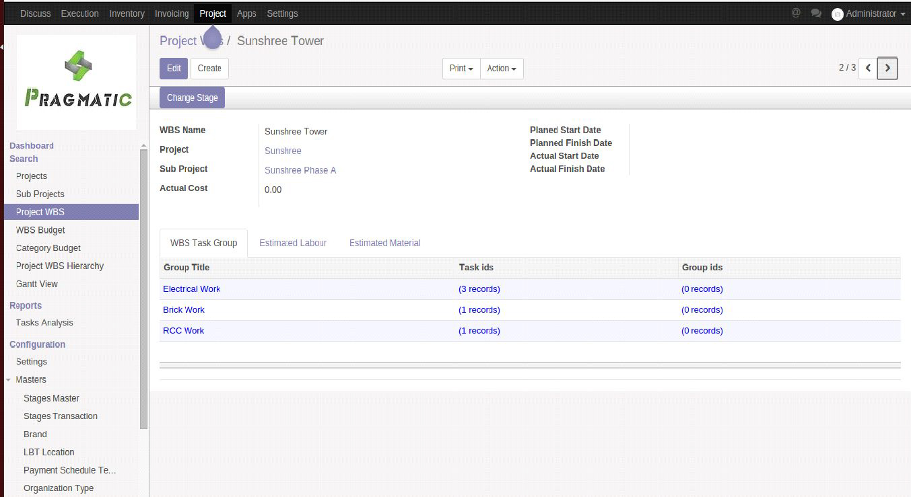Open Brand in the sidebar
Viewport: 911px width, 497px height.
(x=35, y=434)
